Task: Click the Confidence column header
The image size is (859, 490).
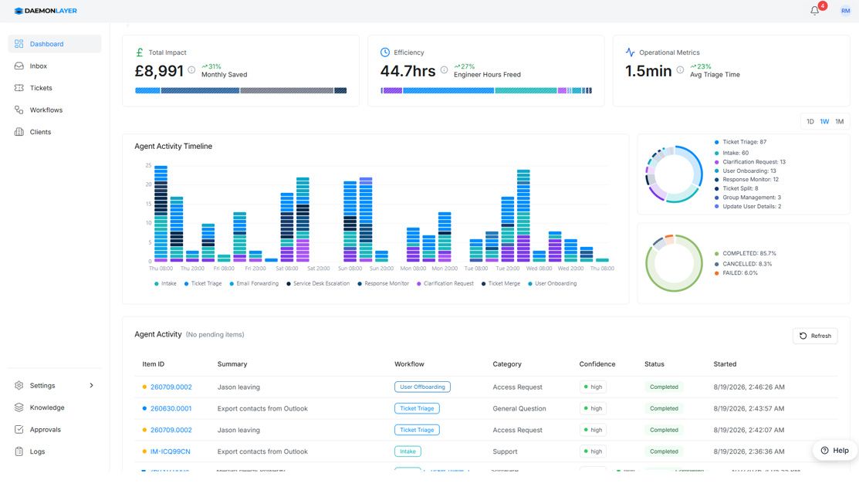Action: coord(597,364)
